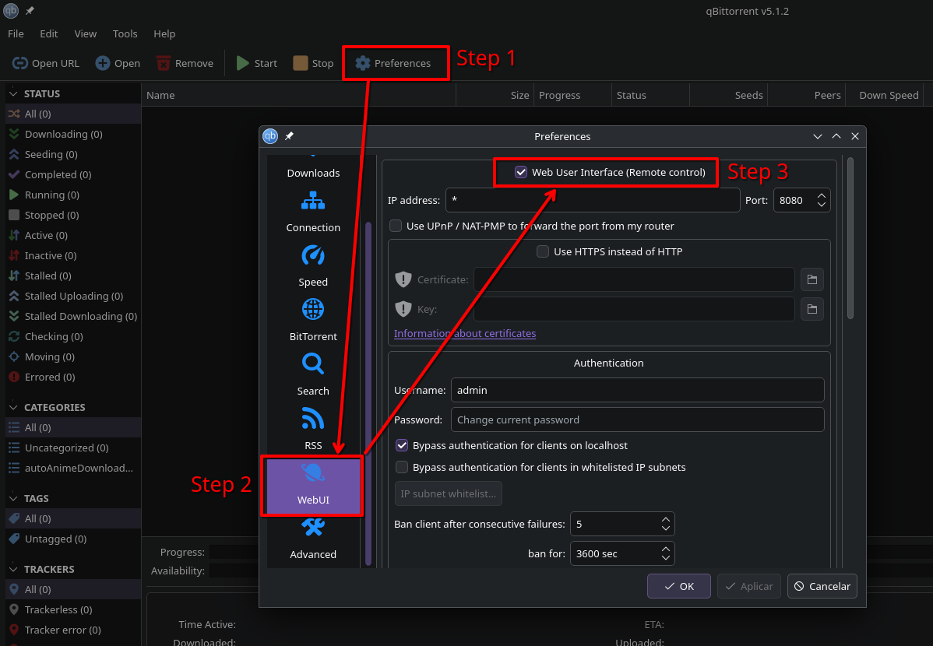Click the category list vertical scrollbar
Viewport: 933px width, 646px height.
(x=368, y=393)
